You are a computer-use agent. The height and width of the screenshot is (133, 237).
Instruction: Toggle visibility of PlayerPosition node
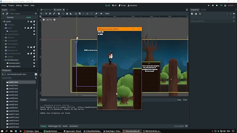34,34
